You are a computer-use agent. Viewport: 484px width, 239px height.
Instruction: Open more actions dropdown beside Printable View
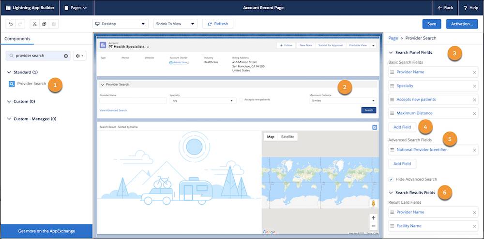(x=373, y=45)
